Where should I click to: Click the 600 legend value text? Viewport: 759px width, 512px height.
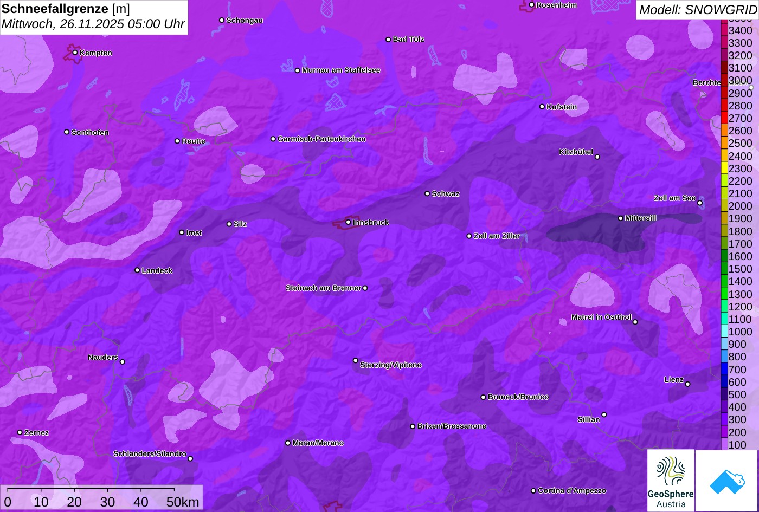pos(737,382)
